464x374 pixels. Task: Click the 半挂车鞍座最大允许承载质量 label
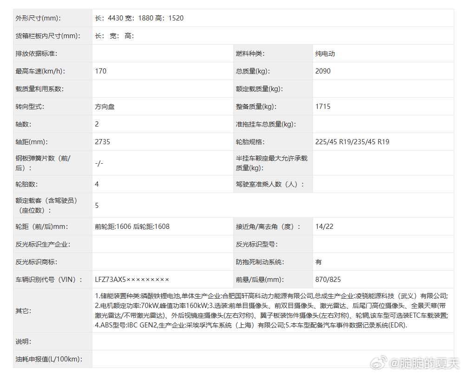tap(272, 163)
